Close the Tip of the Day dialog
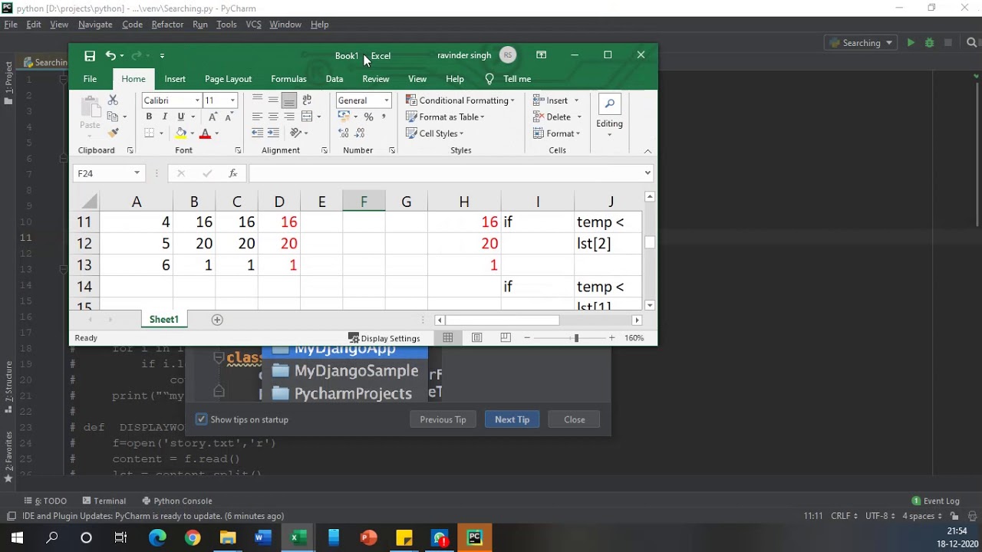 point(574,419)
